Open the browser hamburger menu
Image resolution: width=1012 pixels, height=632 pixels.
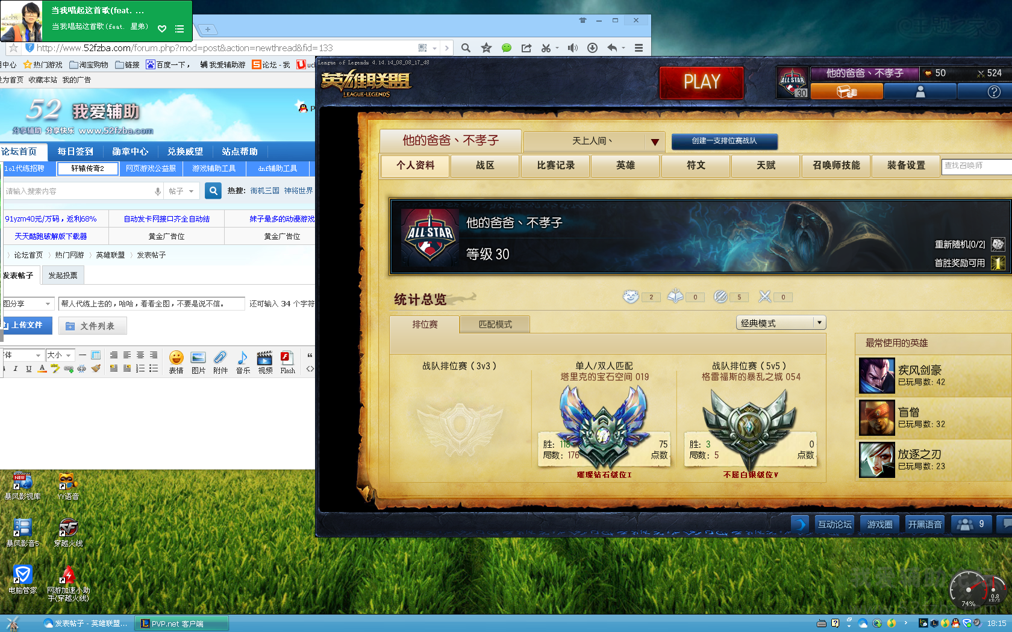[x=639, y=48]
